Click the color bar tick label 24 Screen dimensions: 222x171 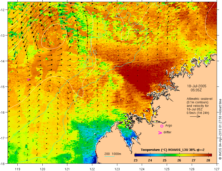pyautogui.click(x=150, y=160)
